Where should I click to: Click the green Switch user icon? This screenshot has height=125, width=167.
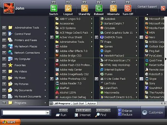click(x=54, y=8)
